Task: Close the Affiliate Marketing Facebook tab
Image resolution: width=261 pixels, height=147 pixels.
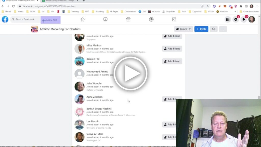Action: (38, 1)
